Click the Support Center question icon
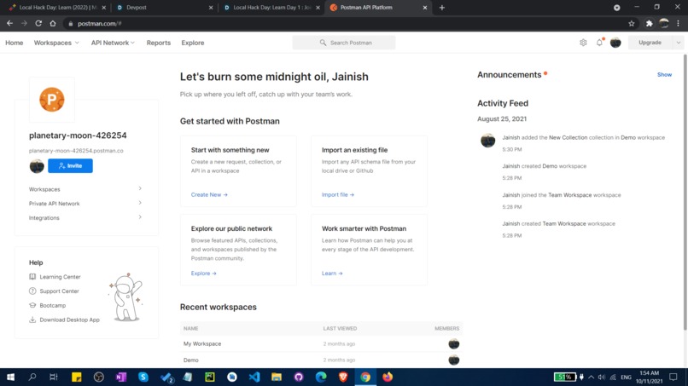This screenshot has height=386, width=688. coord(32,291)
